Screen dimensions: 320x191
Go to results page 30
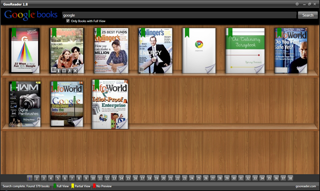point(234,178)
